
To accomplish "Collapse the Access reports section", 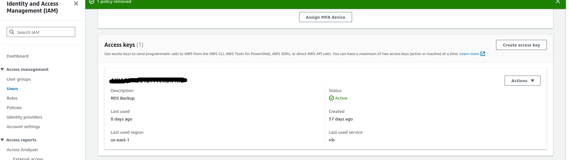I will 2,140.
